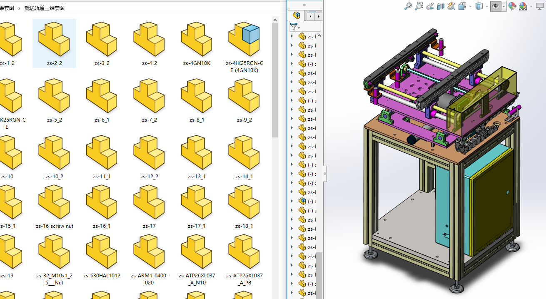Select file zs-8_1
This screenshot has height=299, width=546.
pos(197,100)
